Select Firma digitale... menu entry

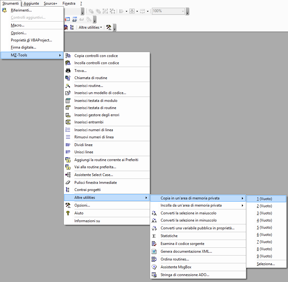pyautogui.click(x=32, y=47)
